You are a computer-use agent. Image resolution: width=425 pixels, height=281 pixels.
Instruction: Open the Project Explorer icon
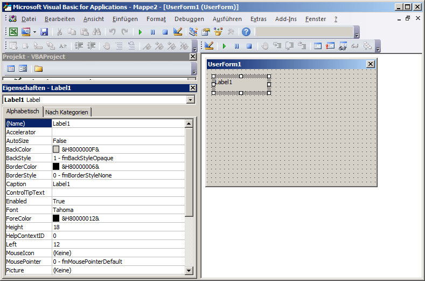pyautogui.click(x=193, y=32)
